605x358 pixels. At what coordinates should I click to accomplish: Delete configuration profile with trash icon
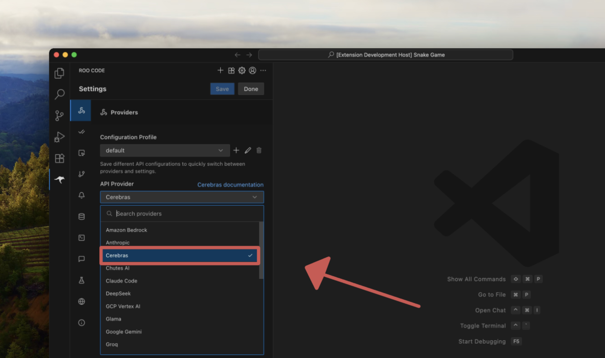click(259, 150)
